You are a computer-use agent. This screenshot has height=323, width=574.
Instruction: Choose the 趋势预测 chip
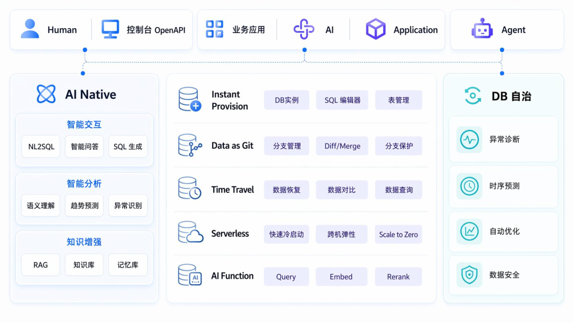(85, 206)
